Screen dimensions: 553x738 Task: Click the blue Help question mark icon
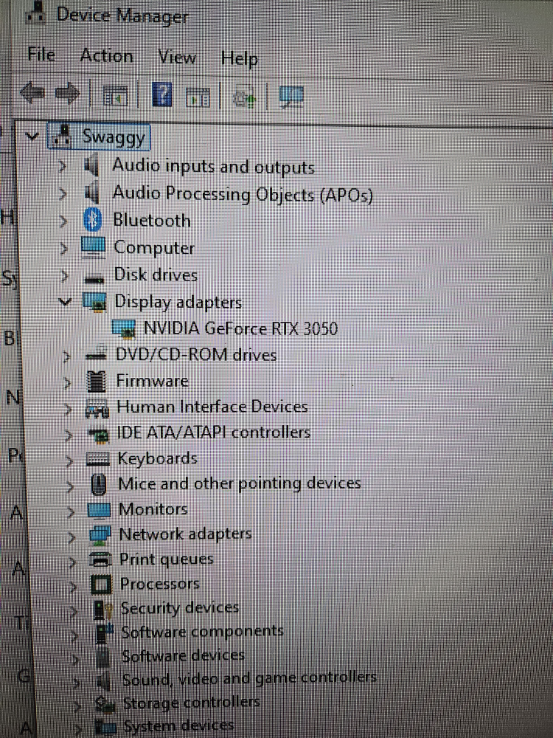click(x=162, y=95)
